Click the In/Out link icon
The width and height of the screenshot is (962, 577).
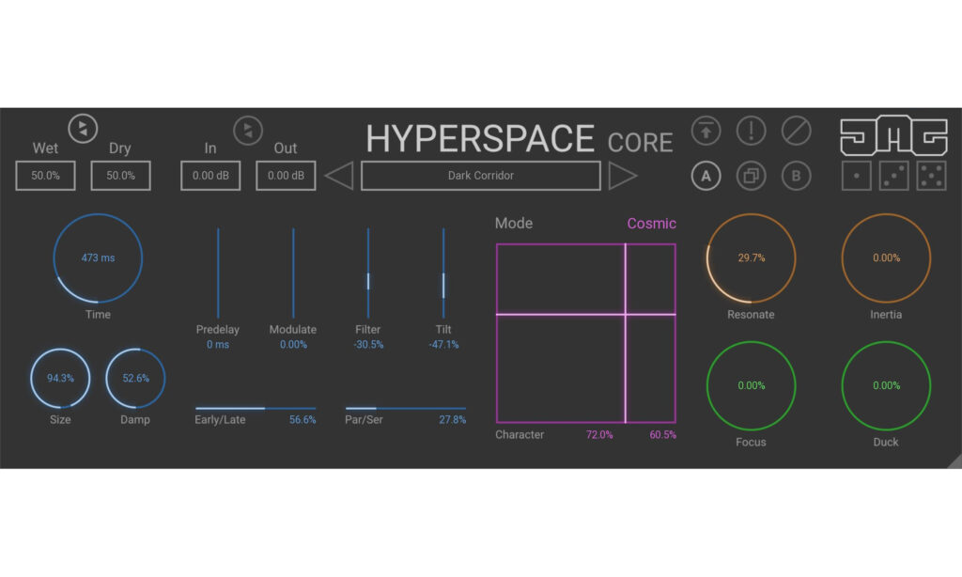click(x=248, y=130)
